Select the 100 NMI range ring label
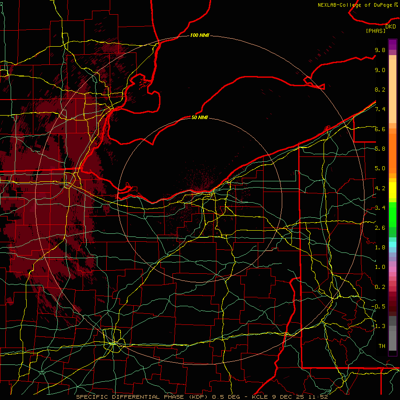This screenshot has height=400, width=400. point(200,35)
